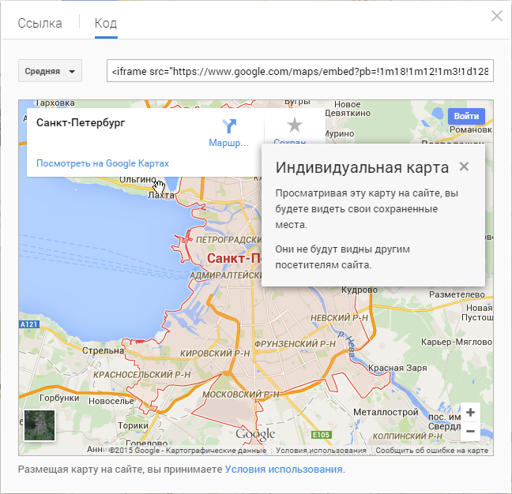Image resolution: width=512 pixels, height=494 pixels.
Task: Click the Войти sign-in button
Action: 466,117
